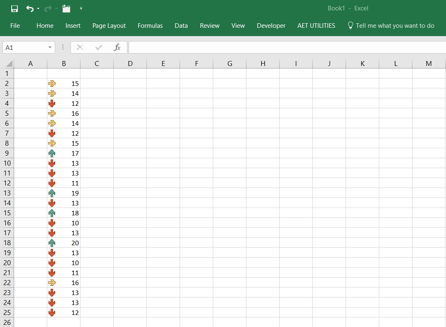The height and width of the screenshot is (327, 446).
Task: Select column D by clicking its header
Action: pyautogui.click(x=130, y=63)
